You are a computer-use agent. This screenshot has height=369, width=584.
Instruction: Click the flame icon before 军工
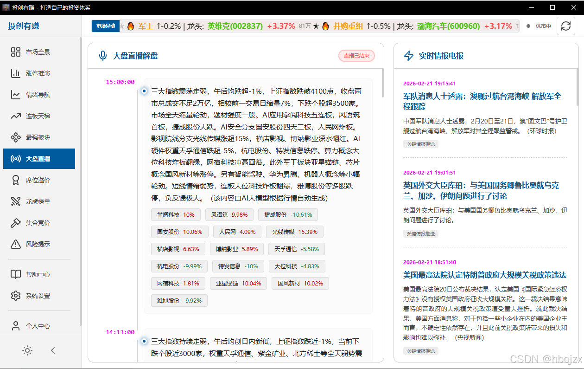click(130, 26)
